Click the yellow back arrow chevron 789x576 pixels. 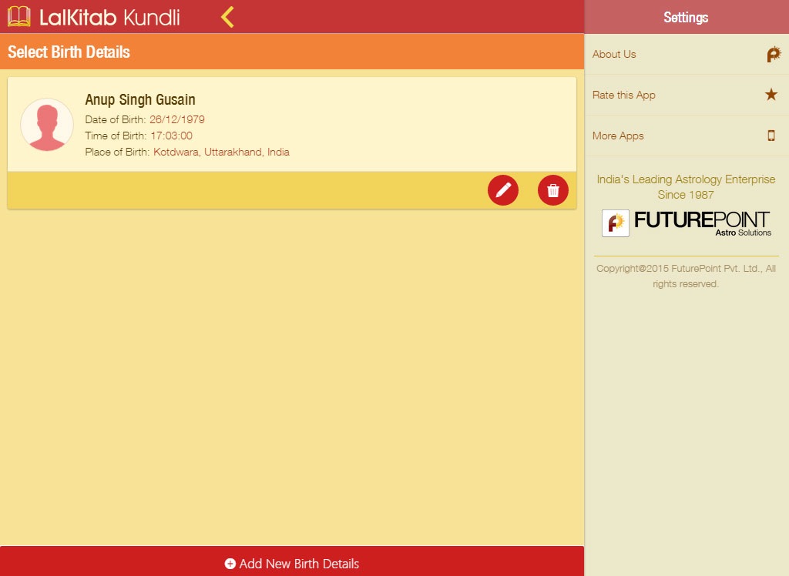pos(227,17)
